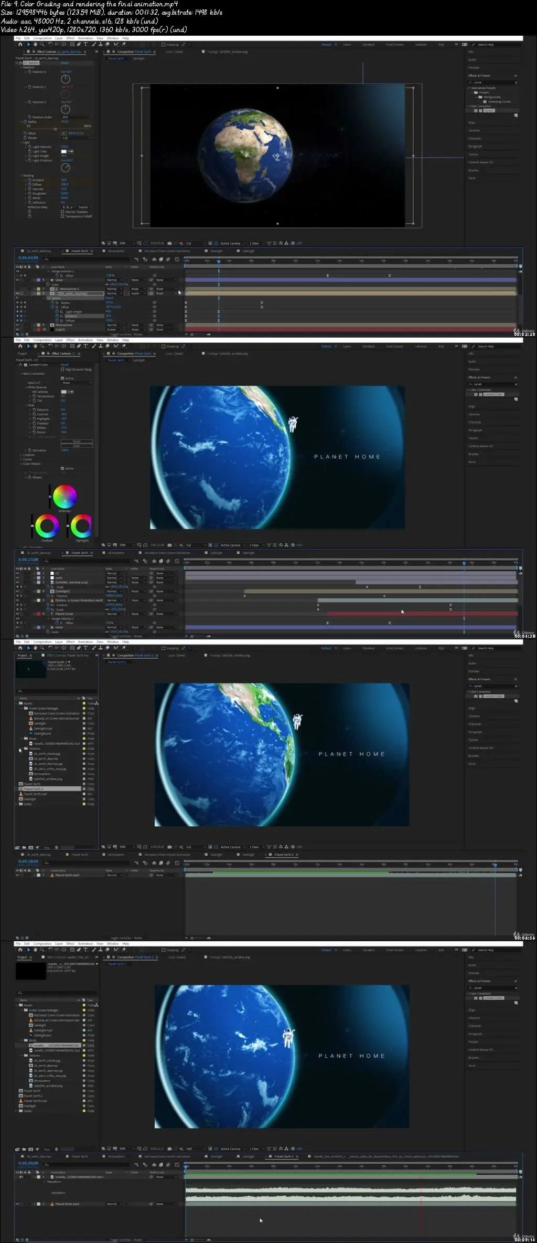The height and width of the screenshot is (1243, 537).
Task: Open the Active Camera dropdown in the 0:02:20 viewer
Action: (232, 244)
